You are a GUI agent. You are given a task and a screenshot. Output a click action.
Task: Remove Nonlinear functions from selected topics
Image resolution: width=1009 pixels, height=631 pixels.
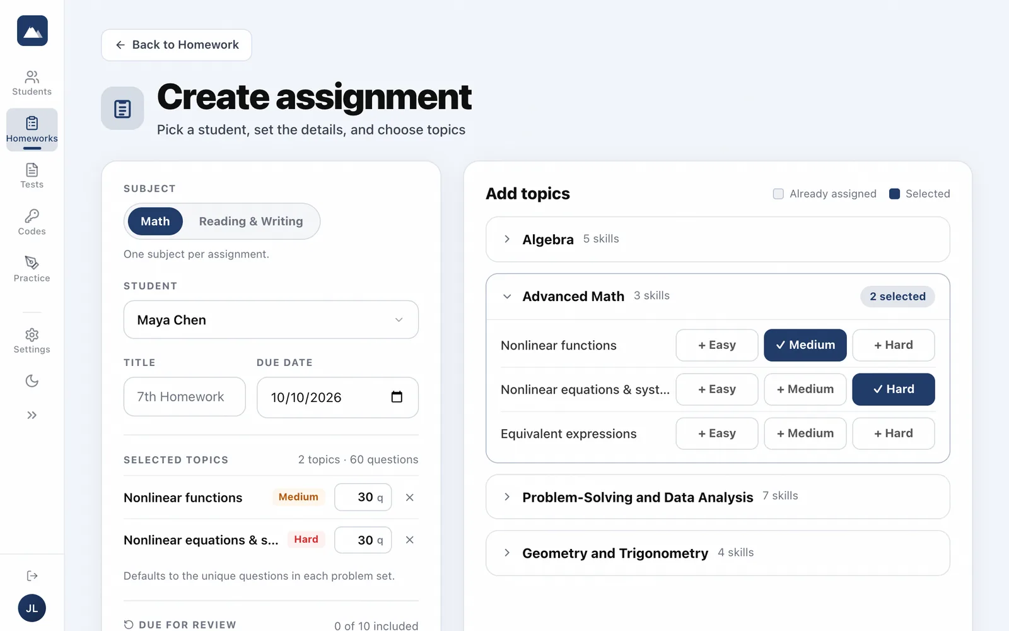409,498
